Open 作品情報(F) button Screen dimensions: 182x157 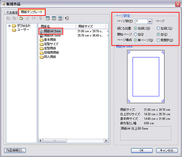click(x=15, y=150)
